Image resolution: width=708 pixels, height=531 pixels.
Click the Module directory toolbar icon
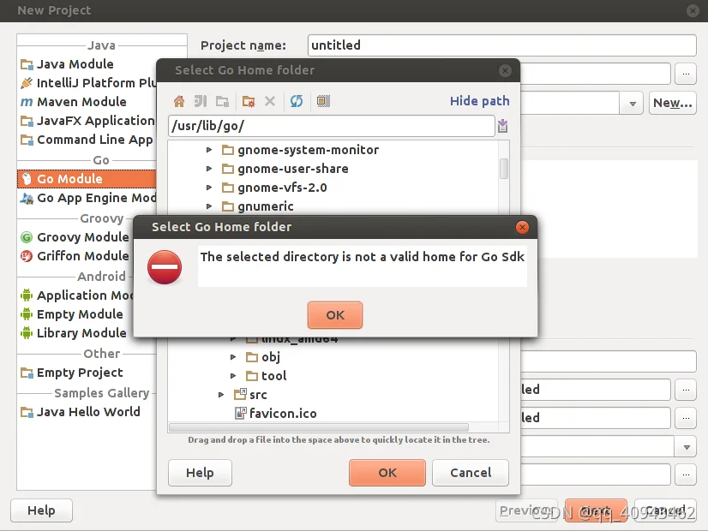point(222,101)
